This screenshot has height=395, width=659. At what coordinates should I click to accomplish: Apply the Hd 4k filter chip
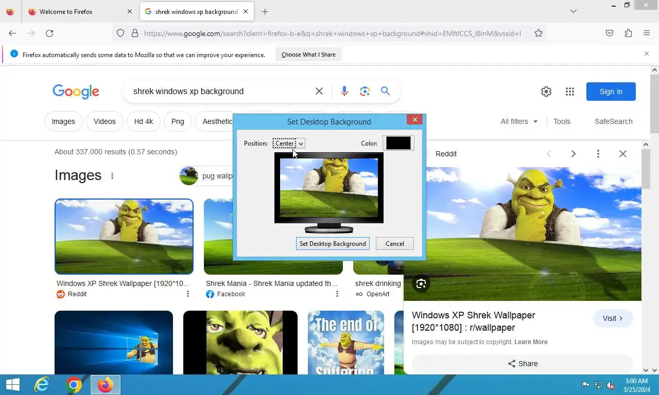144,121
